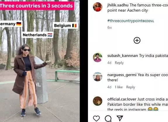Screen dimensions: 168x122
Task: Load more comments with the plus circle
Action: (x=137, y=40)
